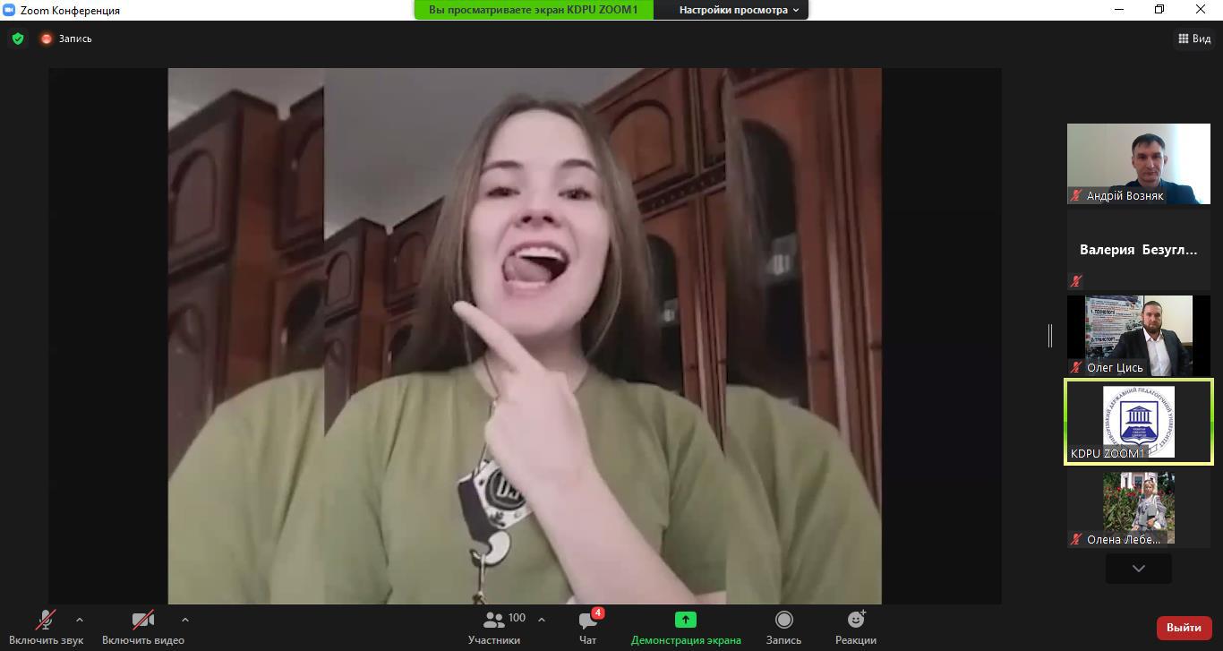Open the Chat with 4 unread messages

pyautogui.click(x=588, y=621)
